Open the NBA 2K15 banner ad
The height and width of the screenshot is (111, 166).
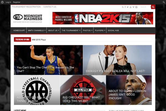[x=103, y=18]
